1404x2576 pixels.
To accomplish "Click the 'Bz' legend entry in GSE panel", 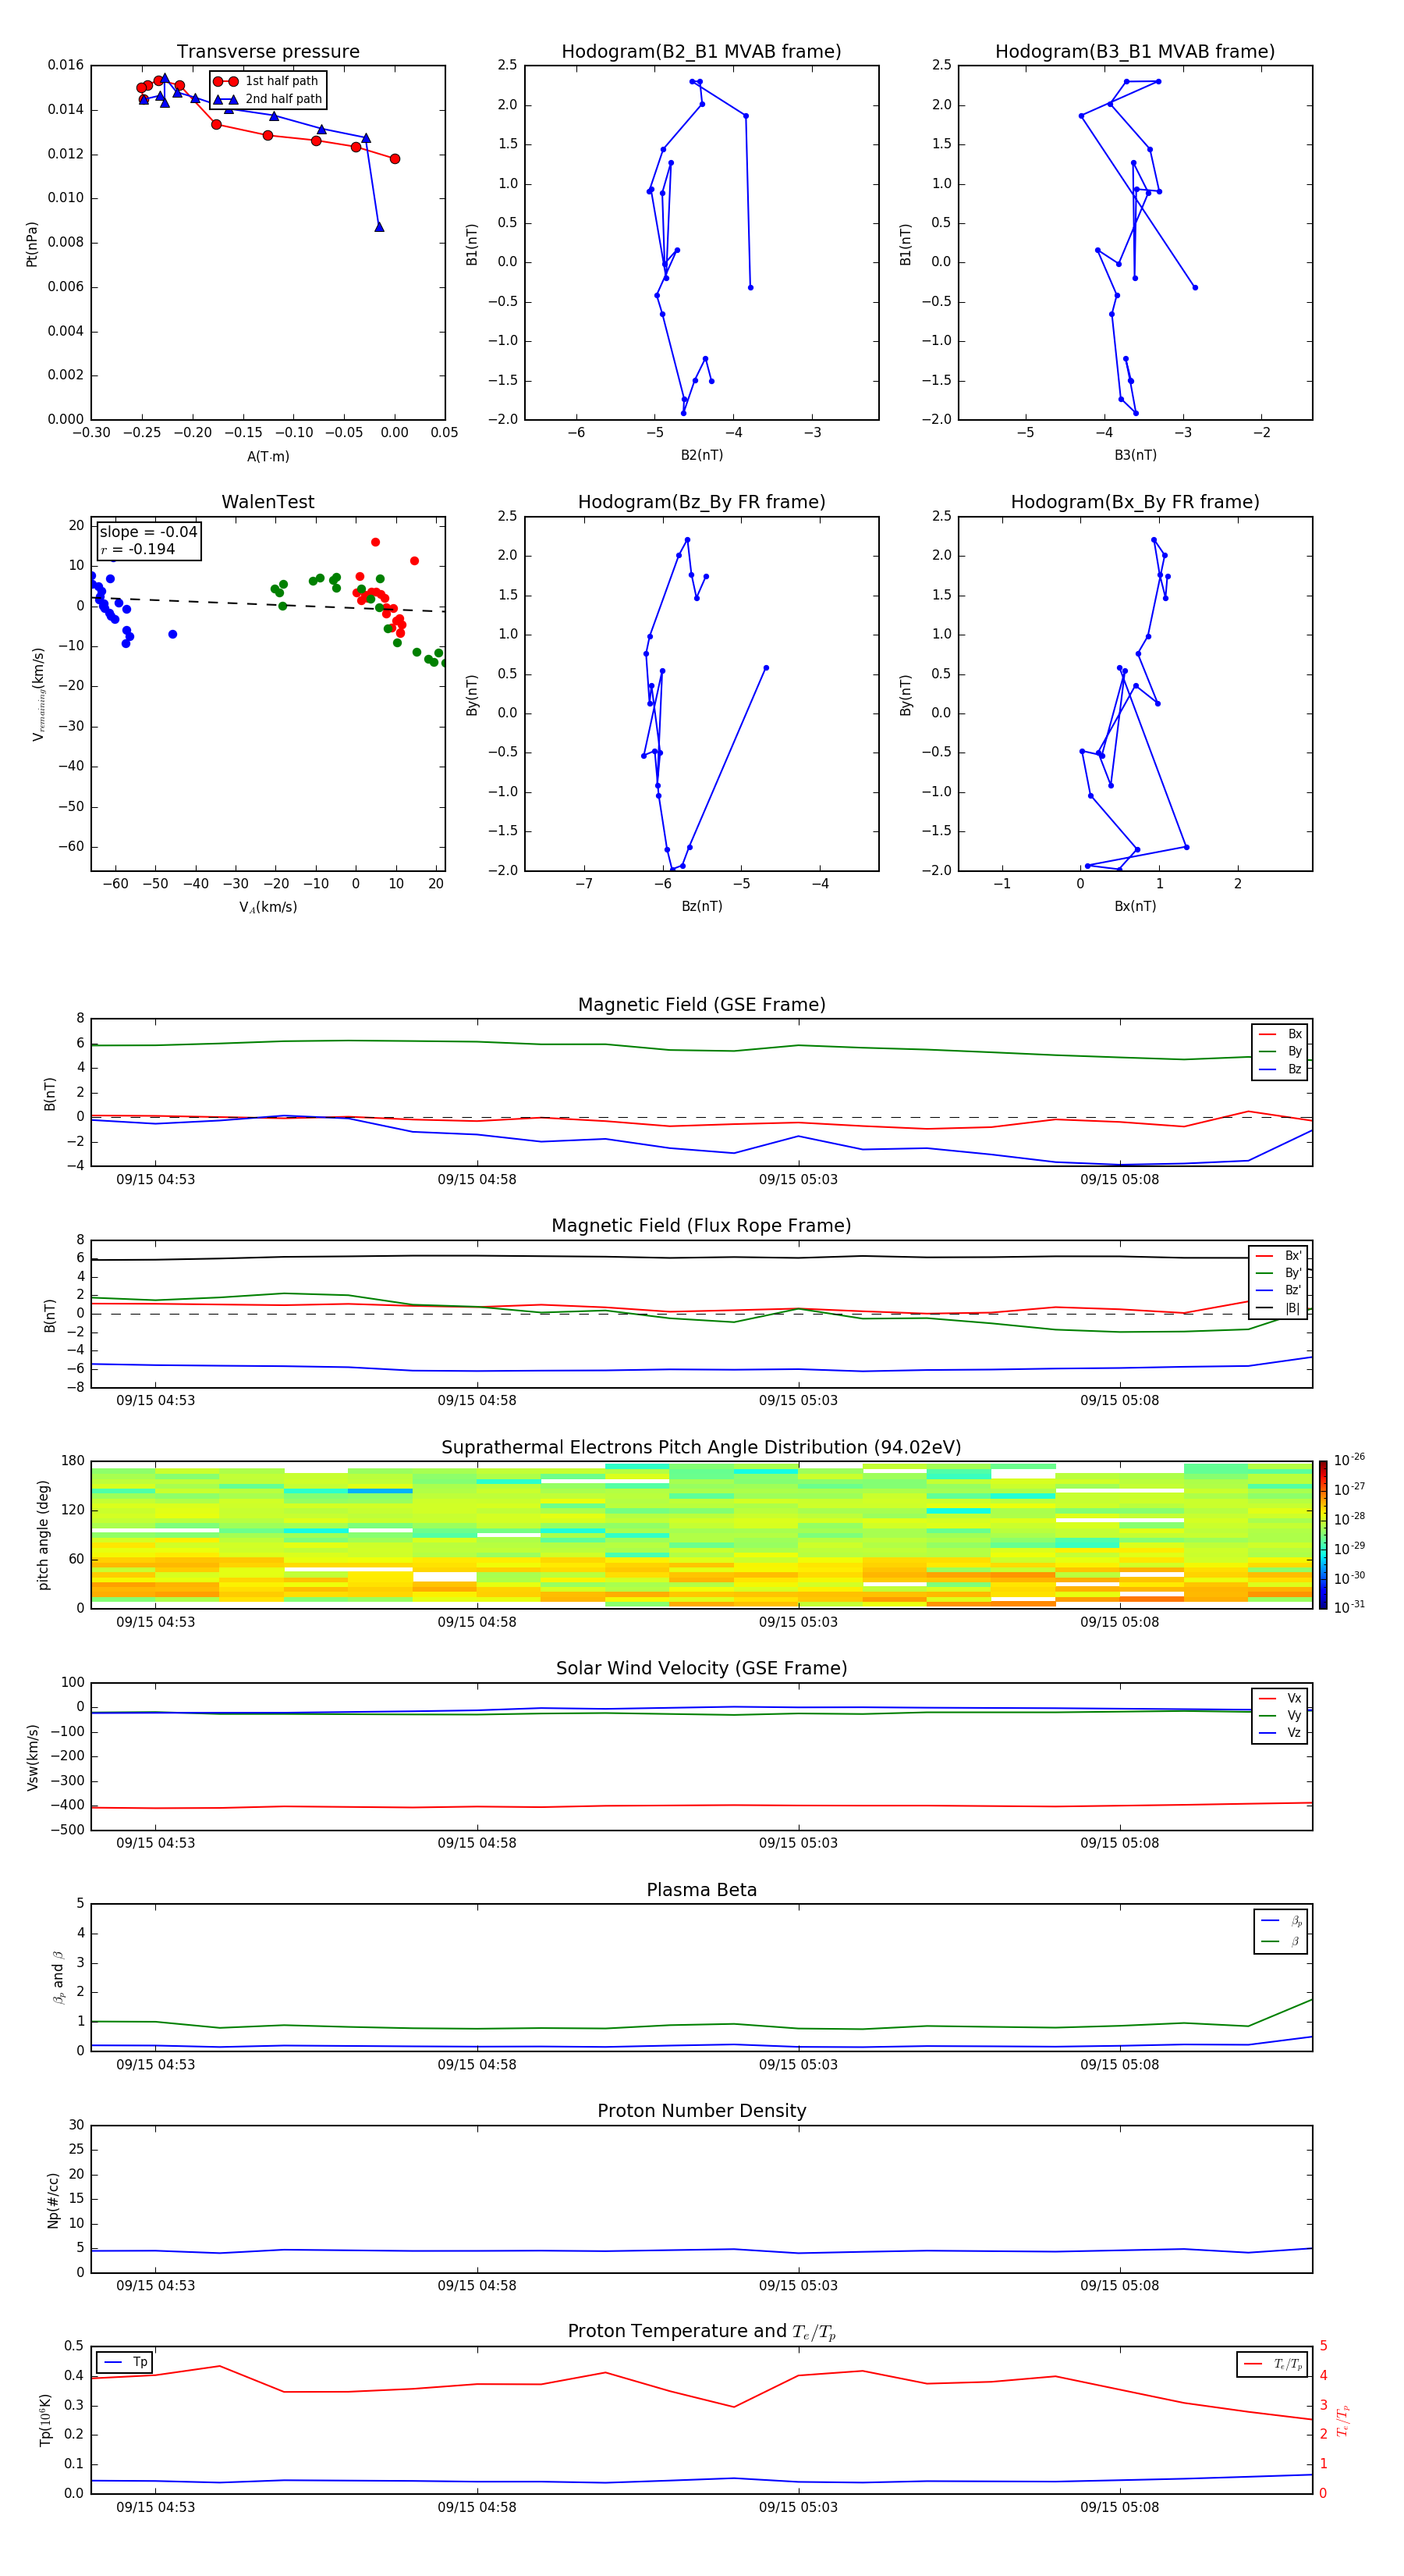I will [1281, 1070].
